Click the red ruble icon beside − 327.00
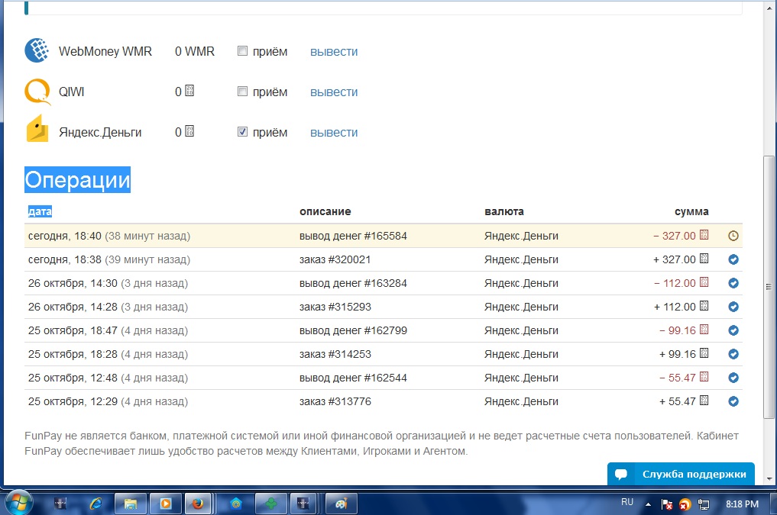Image resolution: width=777 pixels, height=515 pixels. (x=704, y=235)
